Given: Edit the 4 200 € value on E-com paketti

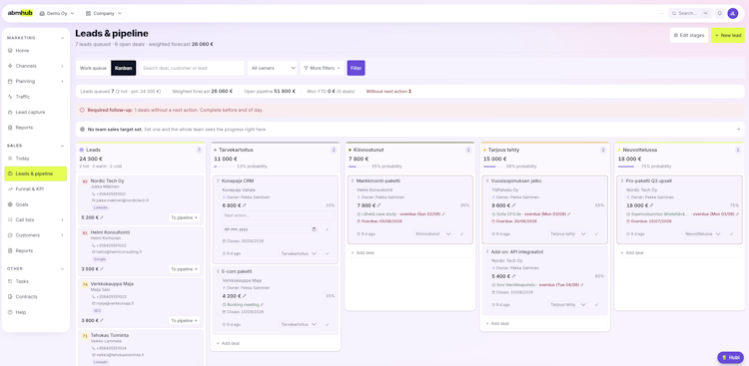Looking at the screenshot, I should click(244, 296).
